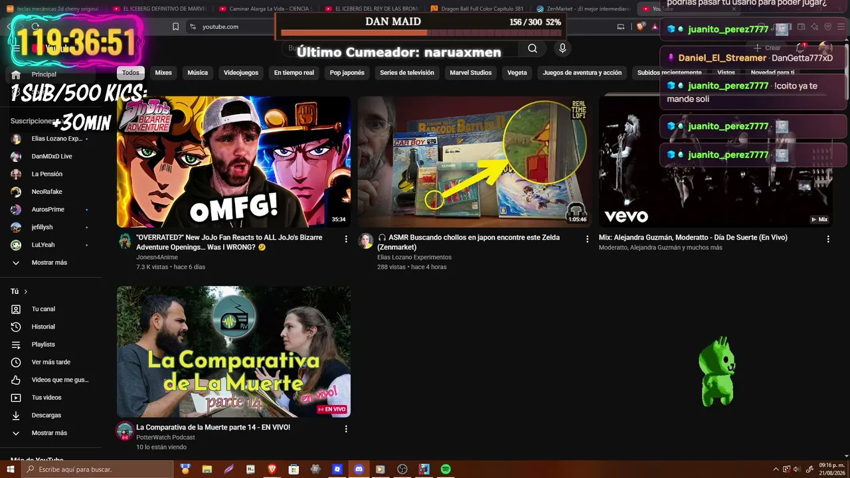Select Juegos de aventura y acción chip
Screen dimensions: 850x478
click(582, 73)
